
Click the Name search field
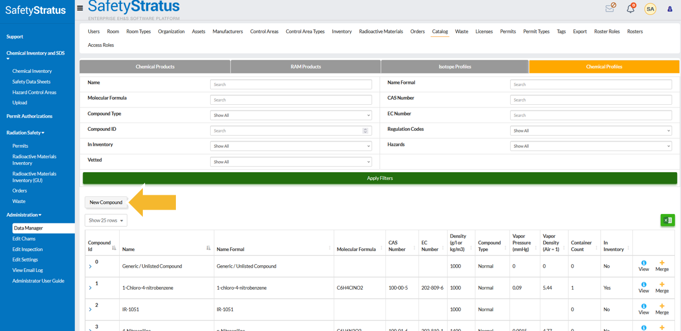pyautogui.click(x=291, y=84)
